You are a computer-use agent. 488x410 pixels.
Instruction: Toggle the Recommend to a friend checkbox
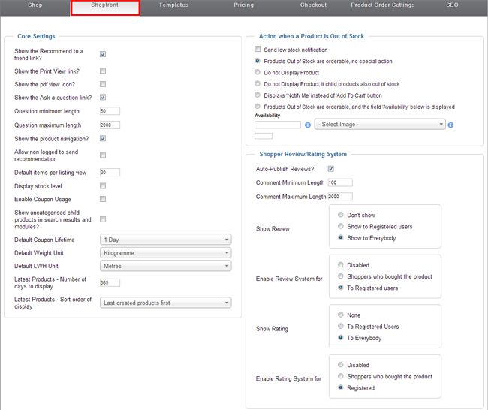click(x=103, y=54)
